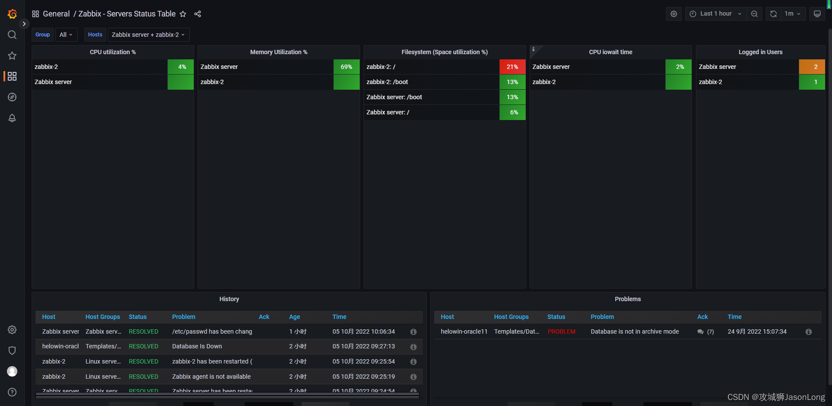Refresh the dashboard manually
832x406 pixels.
[773, 13]
